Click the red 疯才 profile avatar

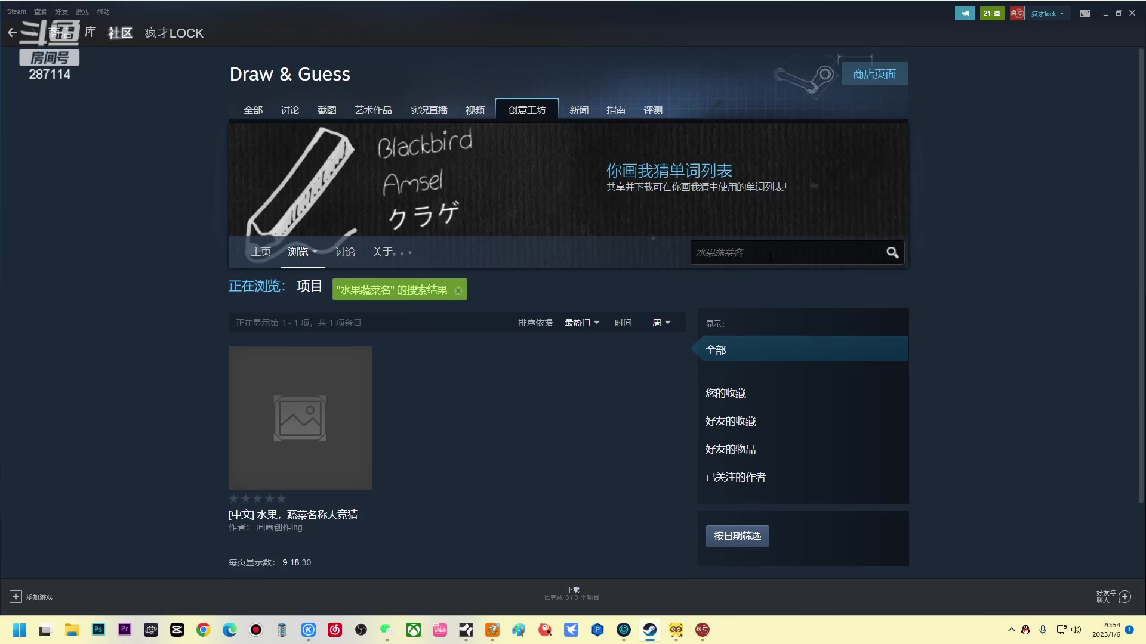[x=1017, y=13]
